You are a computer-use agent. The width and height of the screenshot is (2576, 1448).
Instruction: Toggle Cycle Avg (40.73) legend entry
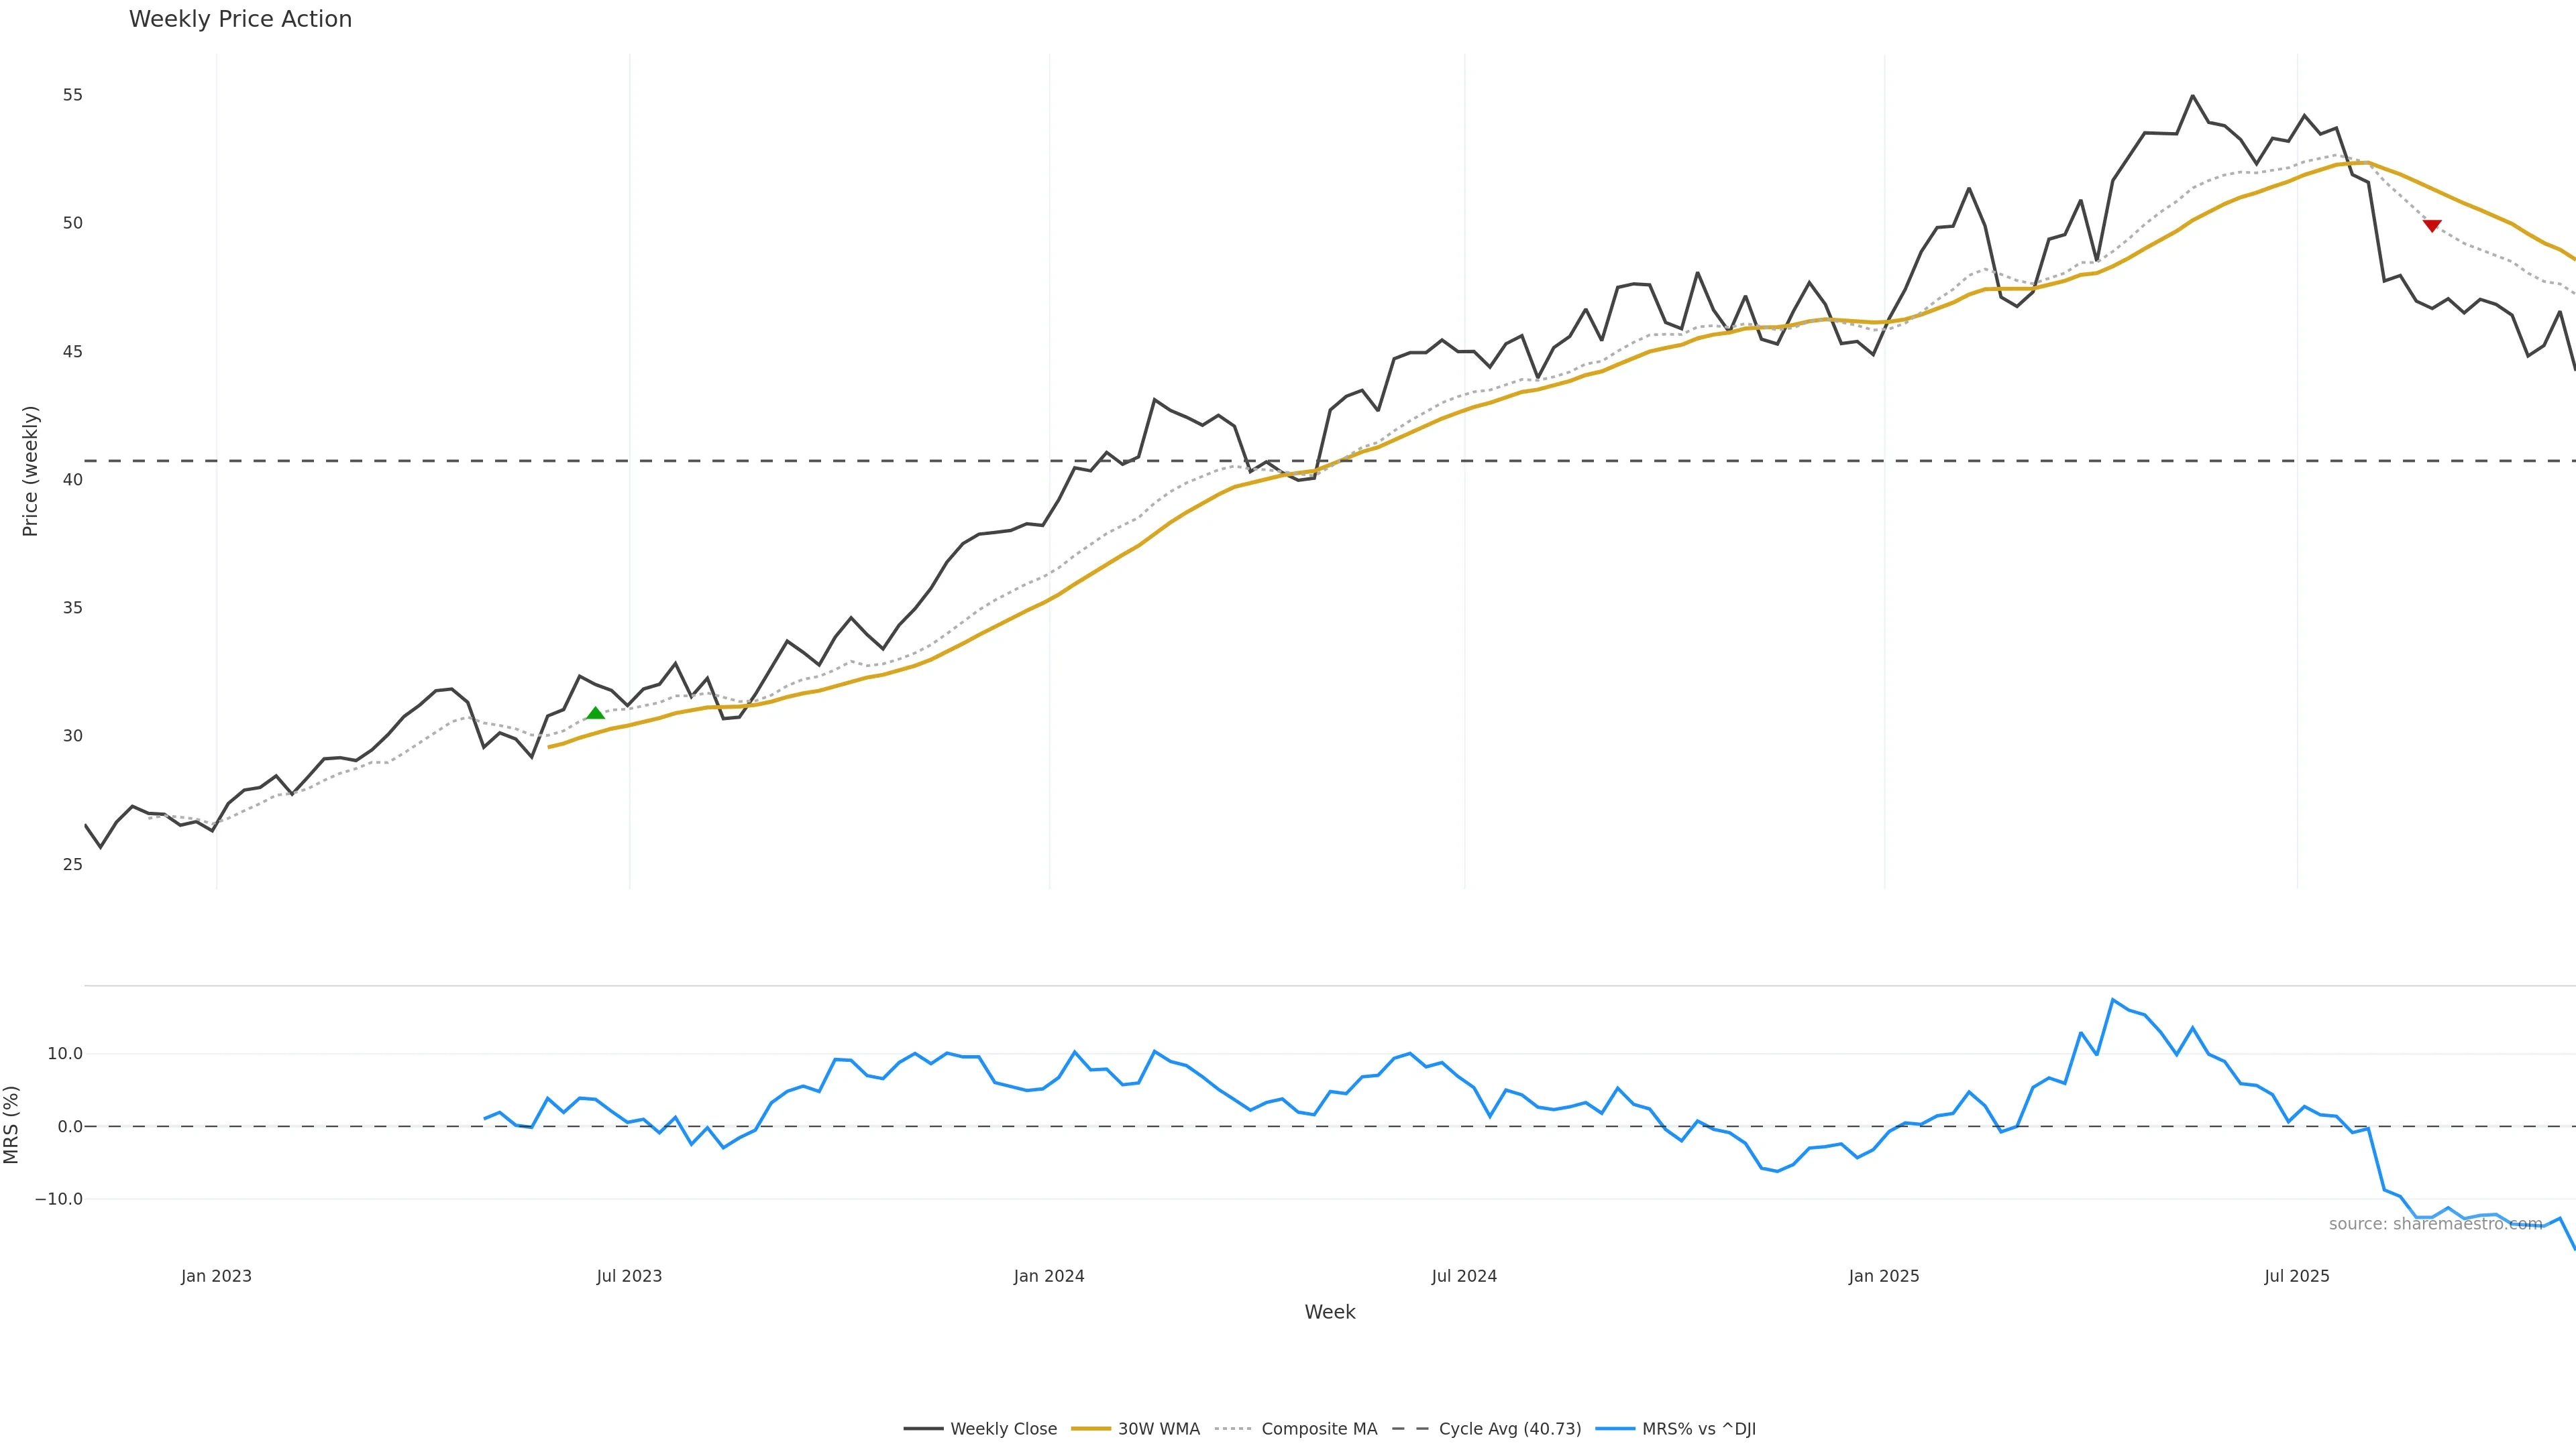pyautogui.click(x=1509, y=1429)
